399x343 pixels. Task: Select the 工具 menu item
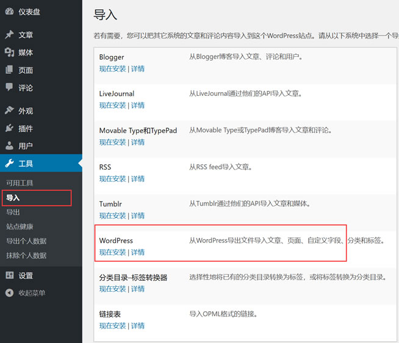pos(41,163)
